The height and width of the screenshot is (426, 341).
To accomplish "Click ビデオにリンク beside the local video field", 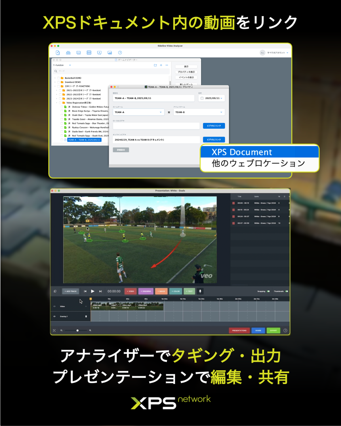I will 214,126.
